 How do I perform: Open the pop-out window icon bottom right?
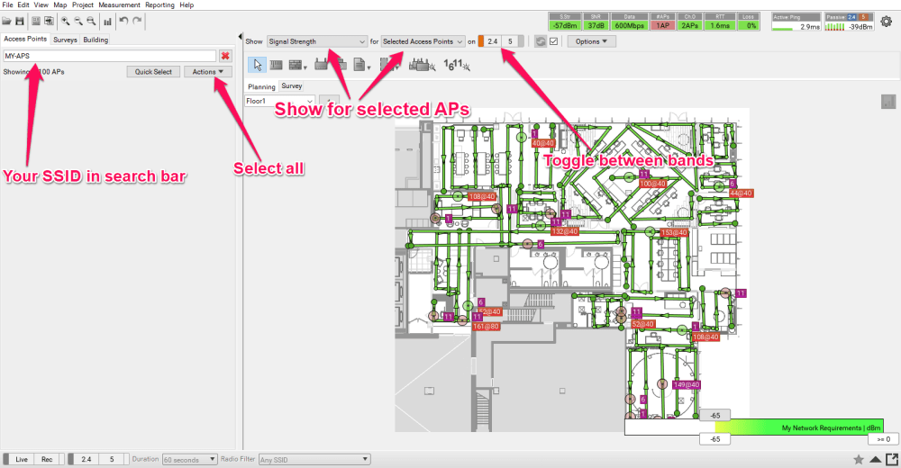point(892,459)
